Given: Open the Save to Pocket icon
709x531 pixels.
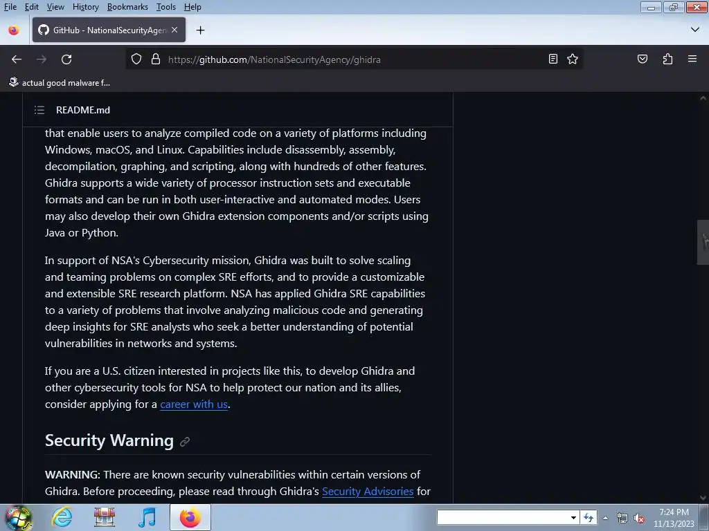Looking at the screenshot, I should [642, 59].
